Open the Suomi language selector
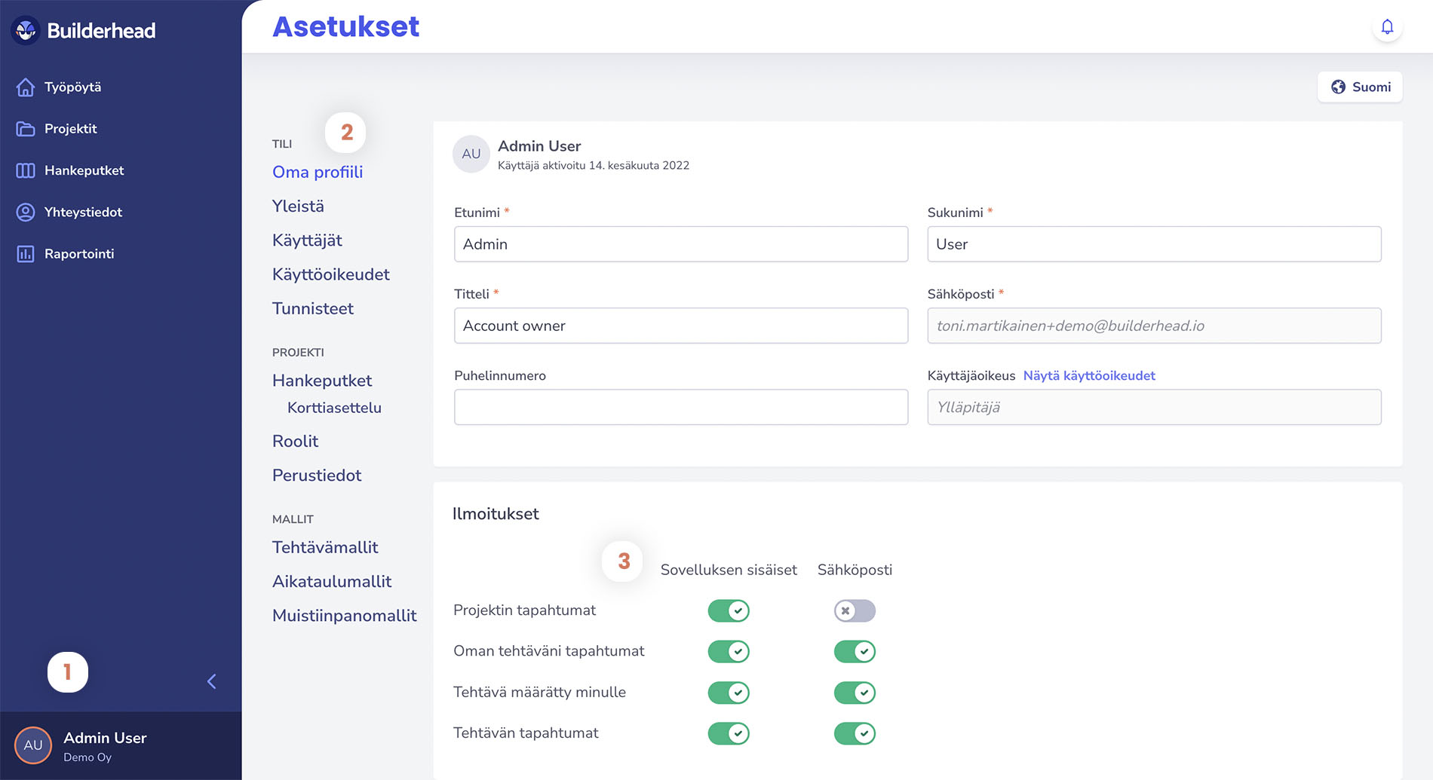Image resolution: width=1433 pixels, height=780 pixels. pyautogui.click(x=1360, y=87)
